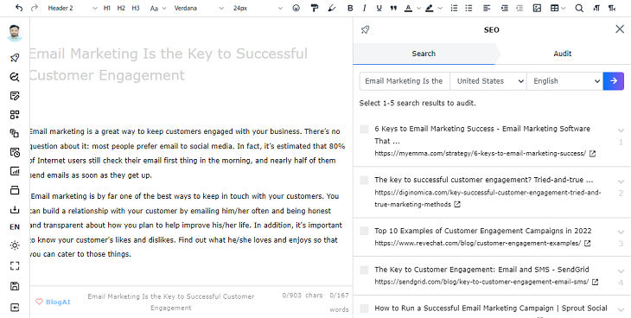Toggle fullscreen mode in the sidebar
Image resolution: width=631 pixels, height=318 pixels.
15,265
